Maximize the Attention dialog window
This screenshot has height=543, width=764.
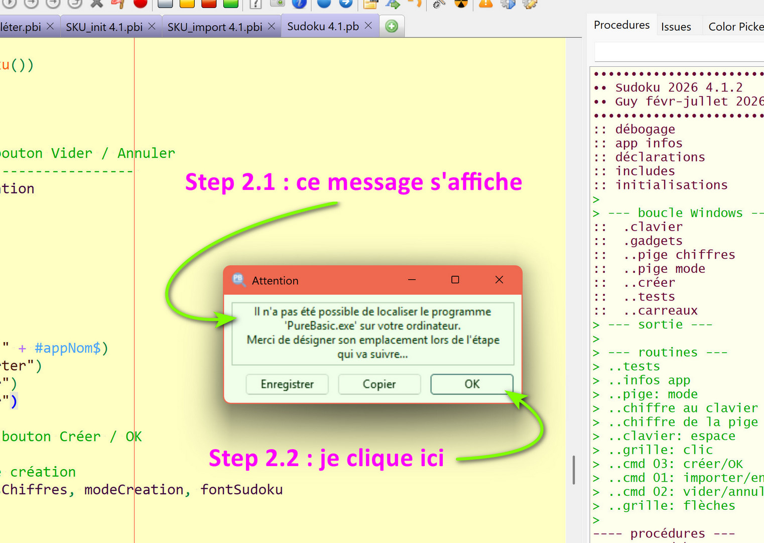coord(455,280)
